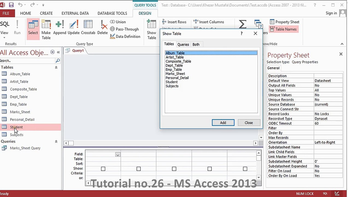This screenshot has height=197, width=348.
Task: Click the SQL view status bar icon
Action: [x=325, y=194]
